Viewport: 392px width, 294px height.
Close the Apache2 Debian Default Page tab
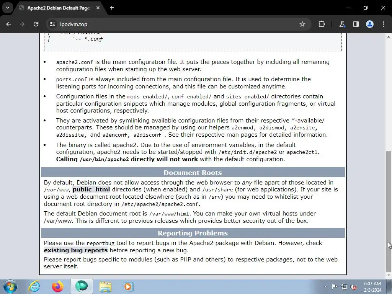98,8
